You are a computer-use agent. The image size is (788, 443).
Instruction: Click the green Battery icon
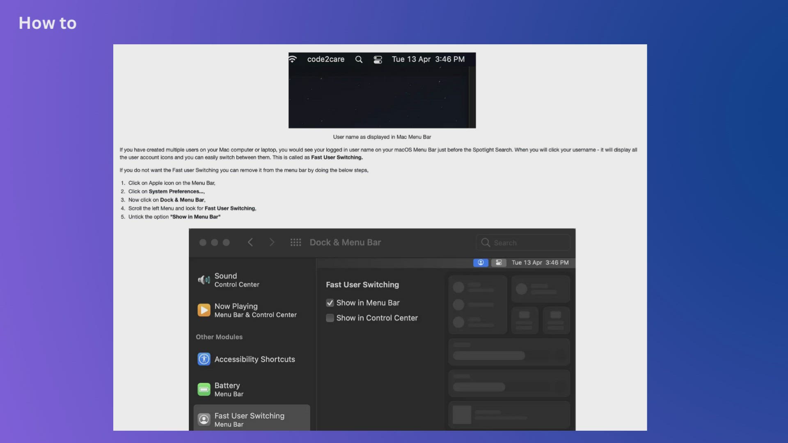pyautogui.click(x=204, y=389)
